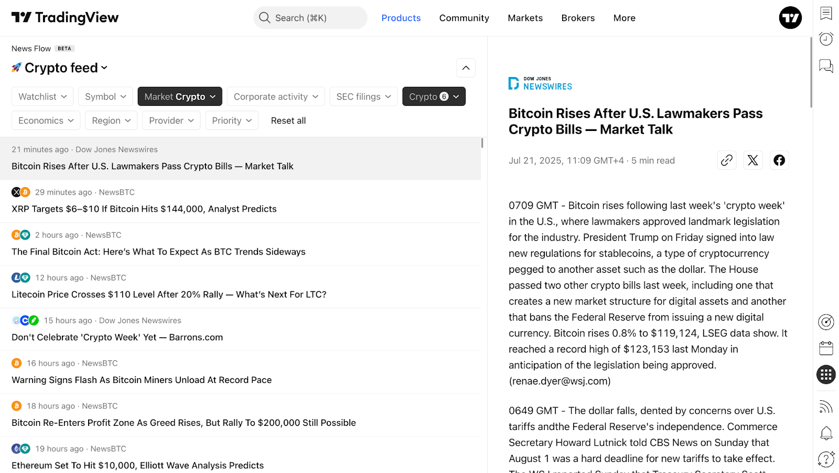839x473 pixels.
Task: Open the Crypto 6 filter dropdown
Action: [x=434, y=96]
